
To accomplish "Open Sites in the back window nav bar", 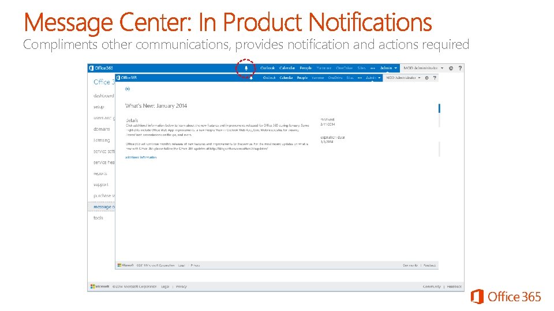I will (x=361, y=68).
